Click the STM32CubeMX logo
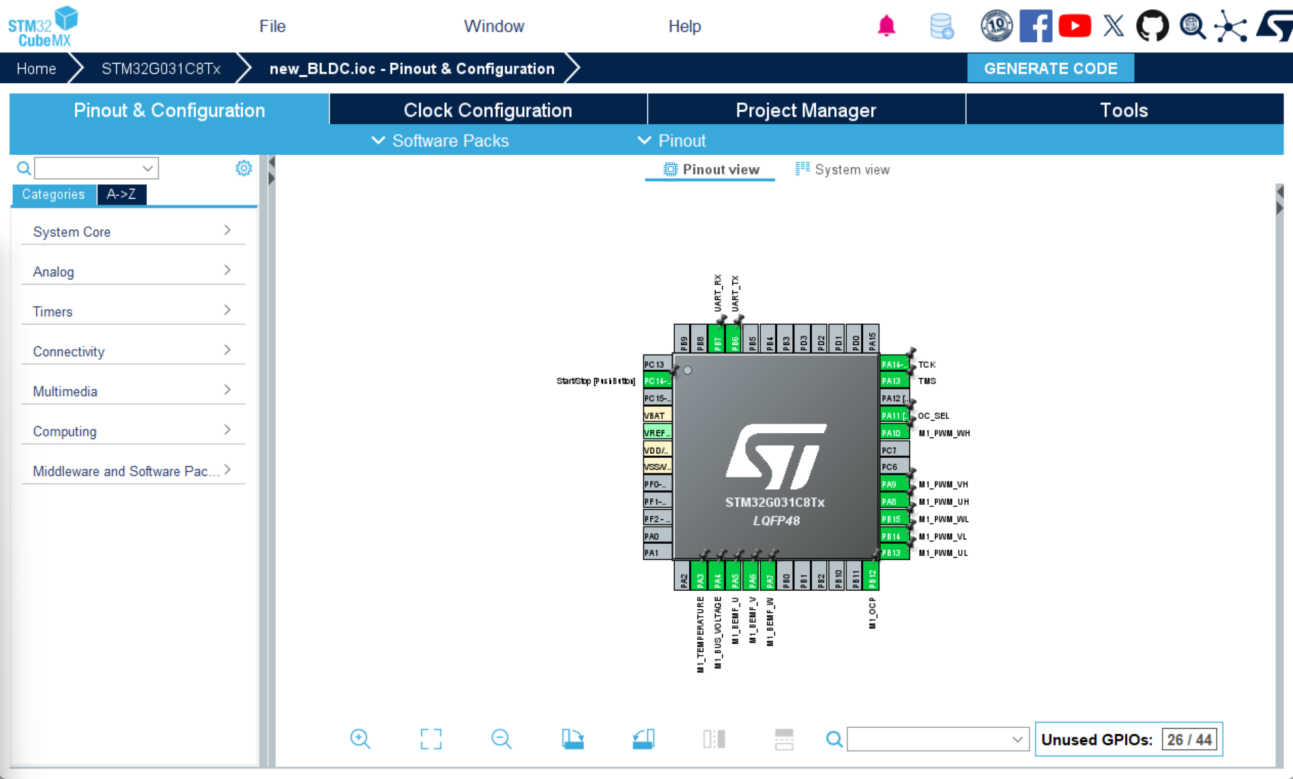1293x779 pixels. pyautogui.click(x=43, y=26)
